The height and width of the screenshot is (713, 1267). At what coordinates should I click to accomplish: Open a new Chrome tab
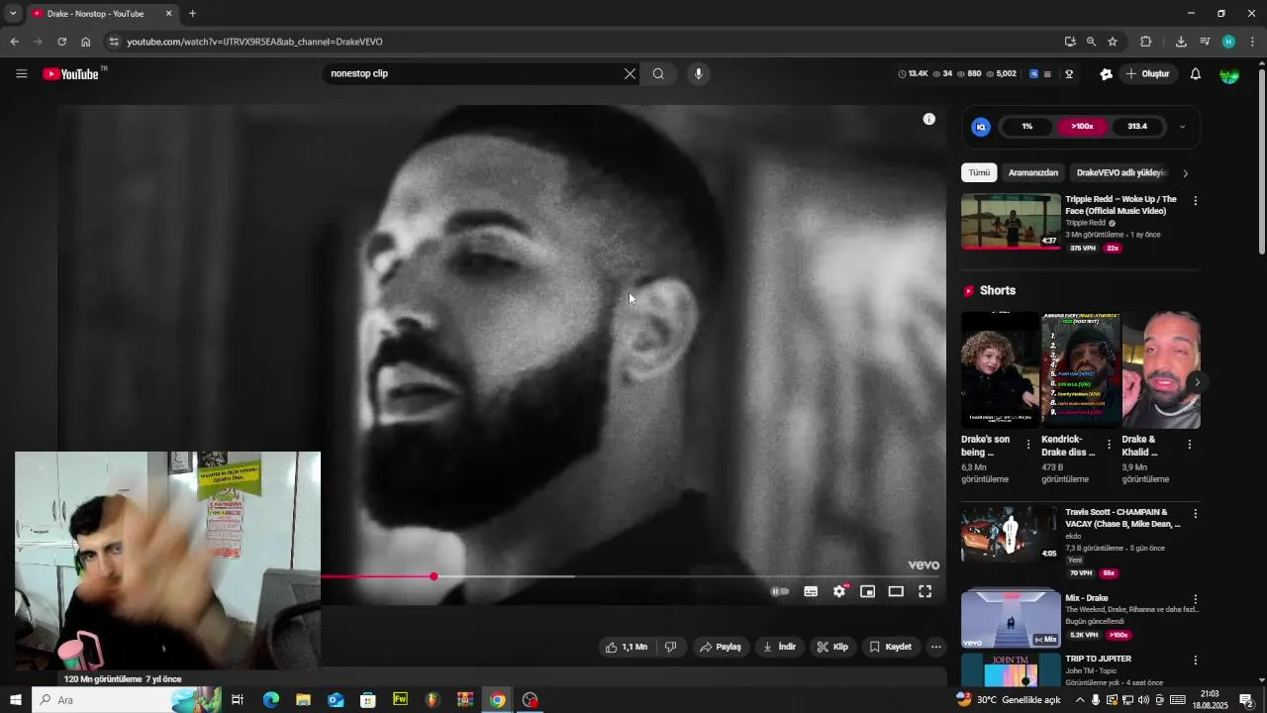[x=192, y=14]
